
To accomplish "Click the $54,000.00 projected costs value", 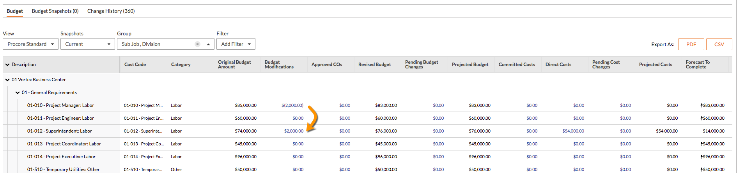I will point(667,131).
